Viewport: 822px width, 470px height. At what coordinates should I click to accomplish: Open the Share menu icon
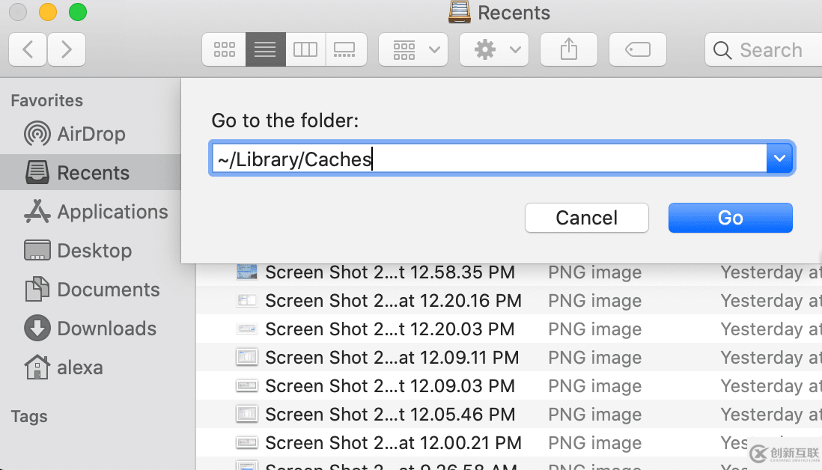coord(568,49)
